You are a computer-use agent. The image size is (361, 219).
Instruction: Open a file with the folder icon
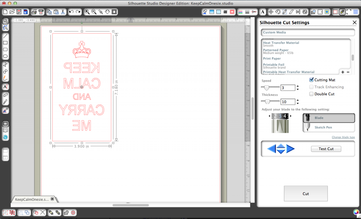(x=12, y=12)
